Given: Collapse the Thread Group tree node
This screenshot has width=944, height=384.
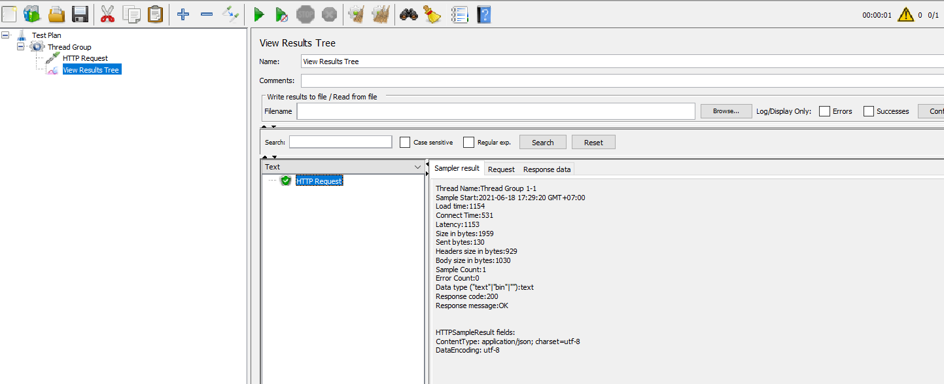Looking at the screenshot, I should (21, 46).
